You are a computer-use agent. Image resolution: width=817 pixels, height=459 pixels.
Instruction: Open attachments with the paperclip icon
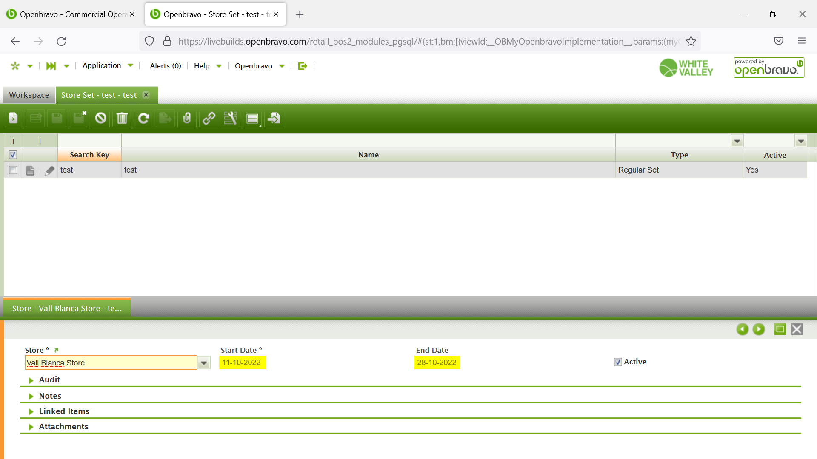[187, 118]
